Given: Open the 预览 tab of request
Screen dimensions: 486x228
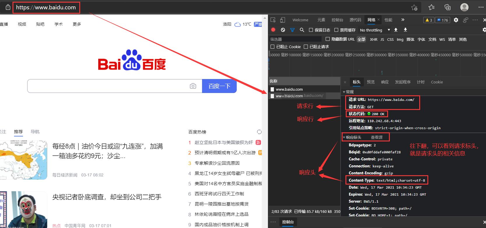Looking at the screenshot, I should tap(371, 82).
